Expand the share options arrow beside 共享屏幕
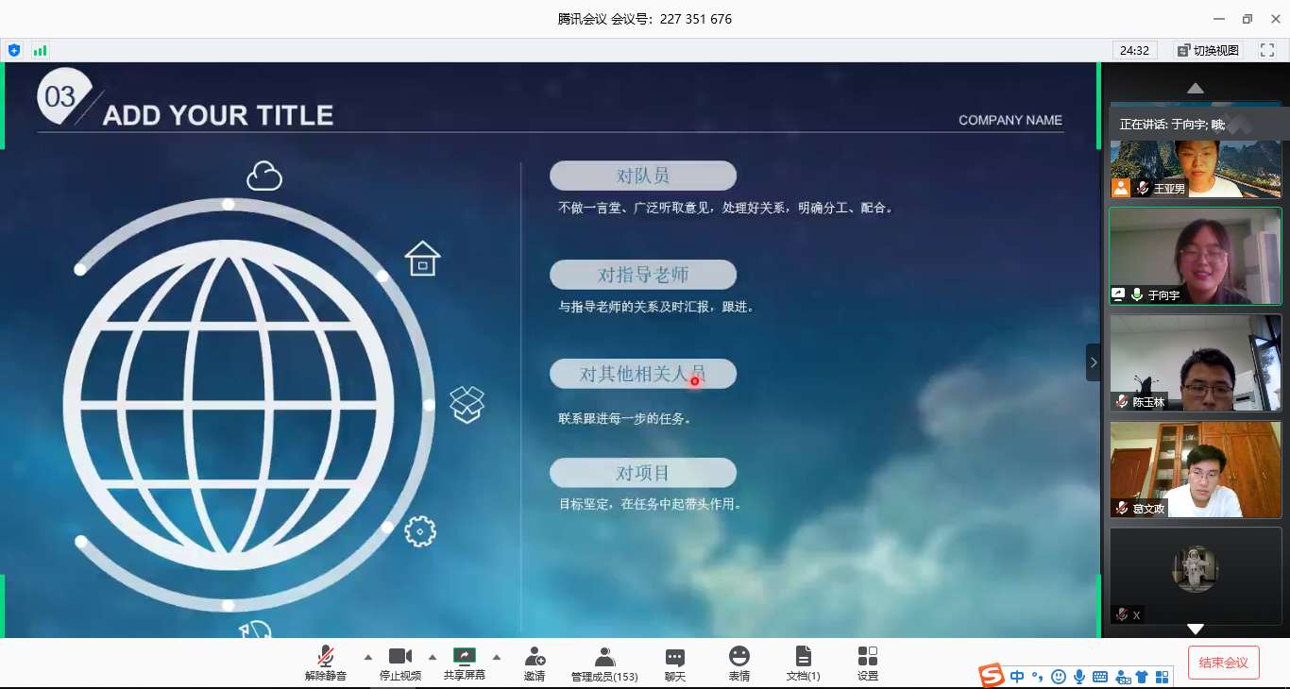This screenshot has height=689, width=1290. [x=497, y=657]
